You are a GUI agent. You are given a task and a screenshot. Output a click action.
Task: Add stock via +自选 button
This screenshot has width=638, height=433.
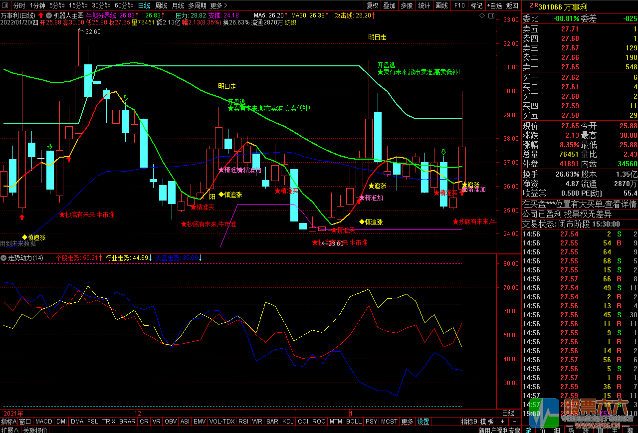[x=494, y=5]
